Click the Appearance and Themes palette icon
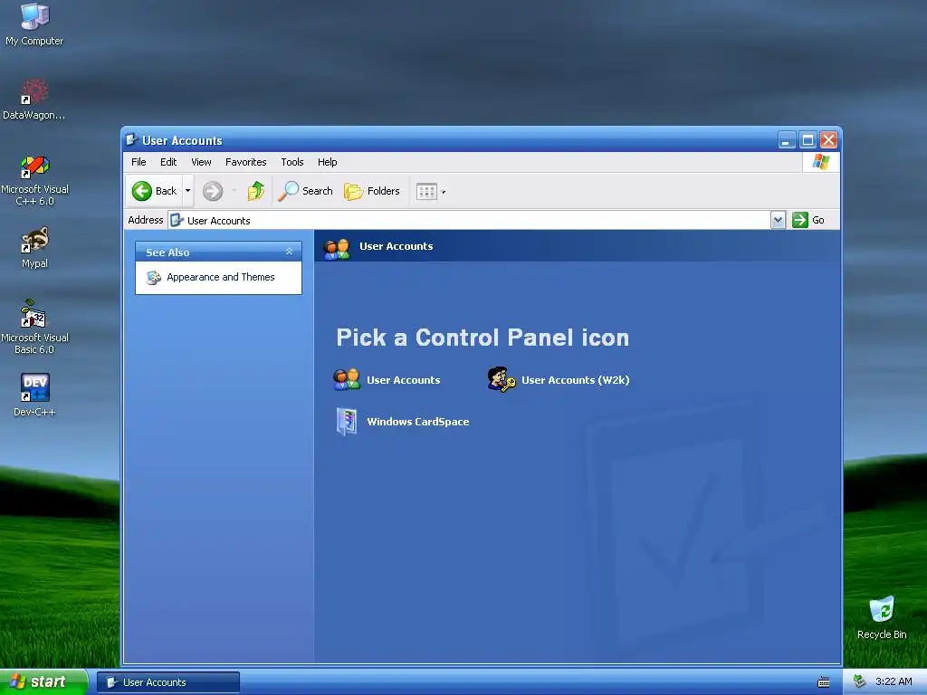This screenshot has height=695, width=927. (x=154, y=277)
